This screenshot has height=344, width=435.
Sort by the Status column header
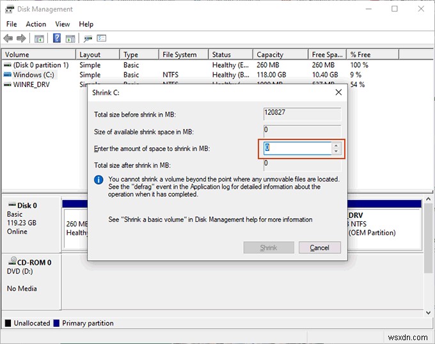click(231, 54)
